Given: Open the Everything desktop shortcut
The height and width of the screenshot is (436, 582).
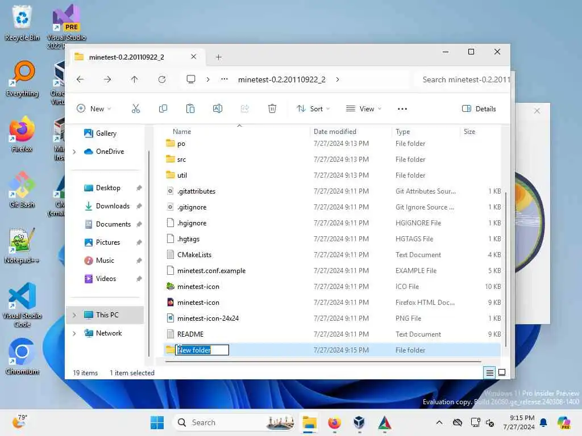Looking at the screenshot, I should [22, 78].
